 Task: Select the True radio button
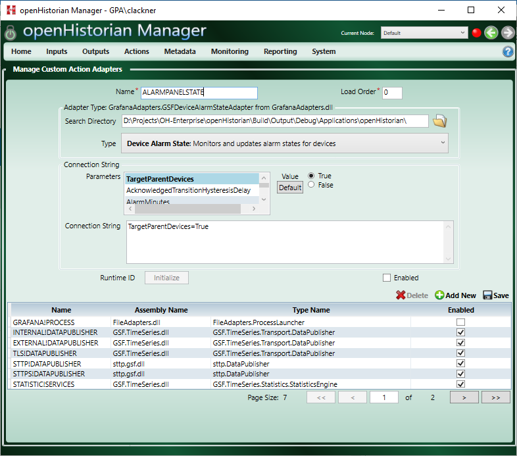311,176
